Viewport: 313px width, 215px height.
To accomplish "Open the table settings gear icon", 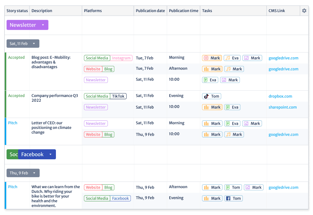I will tap(304, 11).
